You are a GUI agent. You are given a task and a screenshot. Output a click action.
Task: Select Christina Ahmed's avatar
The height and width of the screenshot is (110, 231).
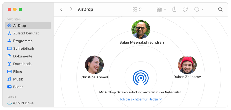tap(94, 64)
